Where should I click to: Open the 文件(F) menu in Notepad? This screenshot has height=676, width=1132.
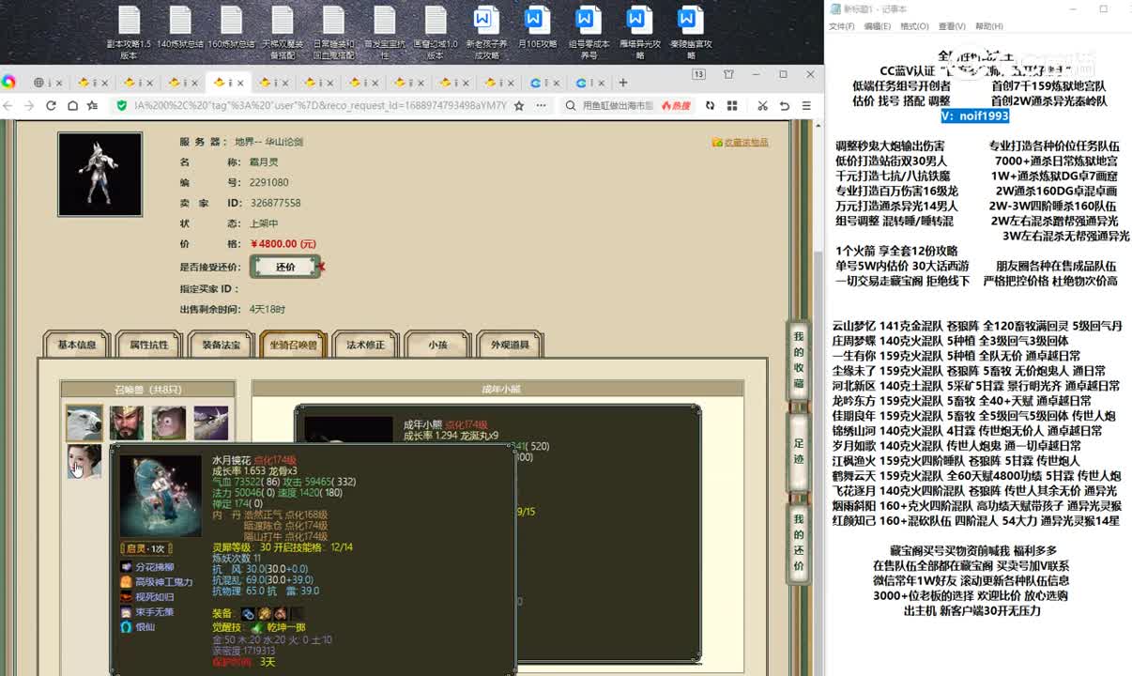tap(841, 26)
